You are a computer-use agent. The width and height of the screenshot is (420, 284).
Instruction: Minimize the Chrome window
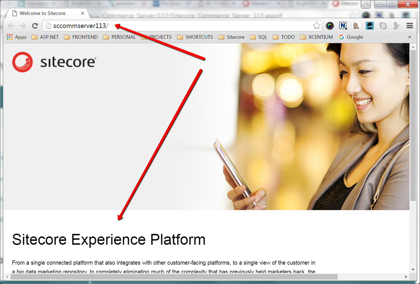[380, 4]
